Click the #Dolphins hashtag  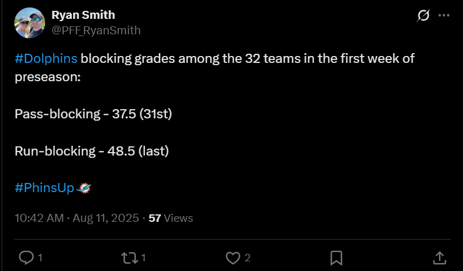pyautogui.click(x=46, y=59)
